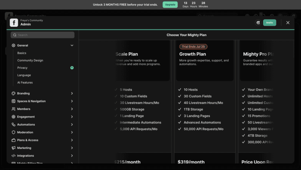Click the 15 Promotions checkmark
The height and width of the screenshot is (170, 301).
click(x=243, y=116)
